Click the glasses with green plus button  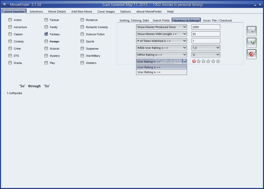click(x=251, y=42)
